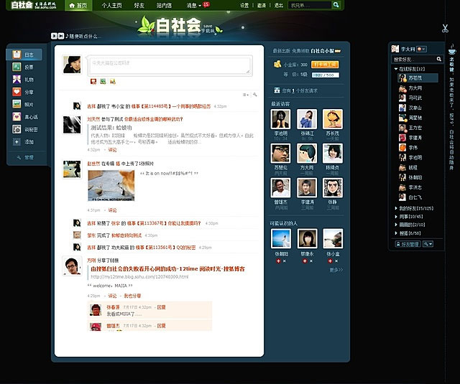
Task: Open 分享 (share) app in sidebar
Action: tap(24, 92)
